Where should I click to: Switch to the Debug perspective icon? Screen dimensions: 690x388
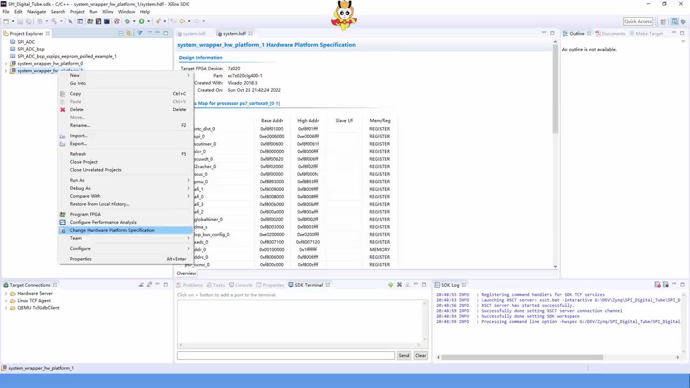point(684,22)
